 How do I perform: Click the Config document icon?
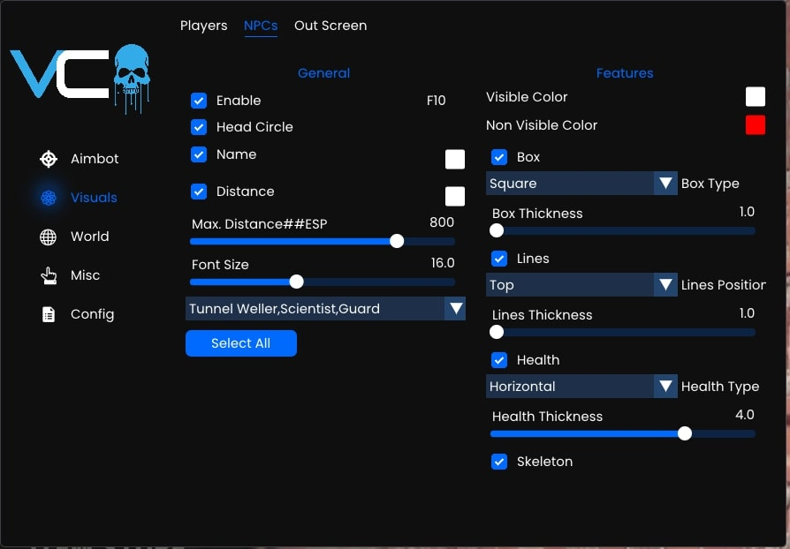click(49, 314)
